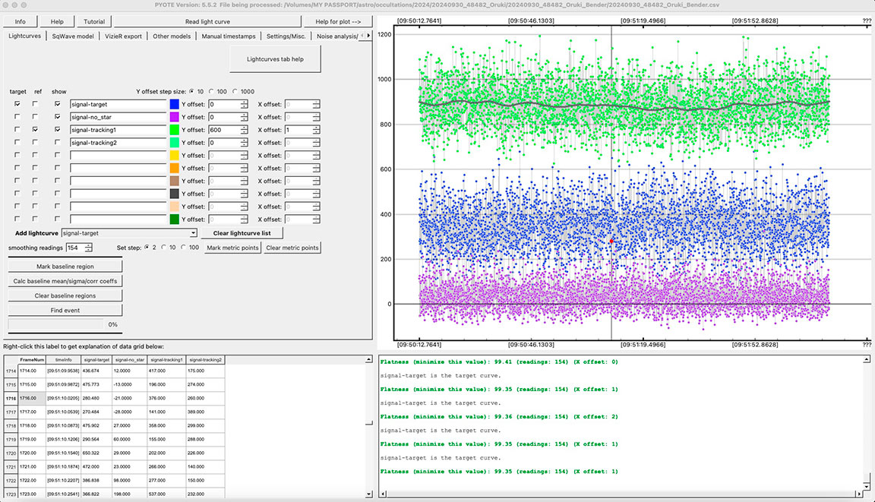
Task: Select Y offset step size 1000
Action: click(x=235, y=91)
